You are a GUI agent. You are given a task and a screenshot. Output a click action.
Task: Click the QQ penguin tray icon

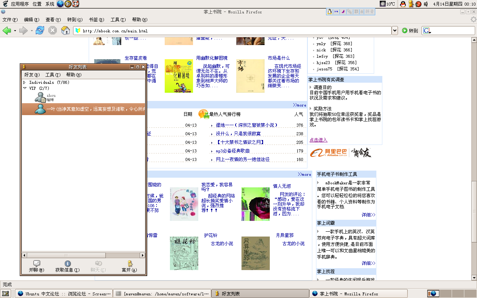(403, 4)
